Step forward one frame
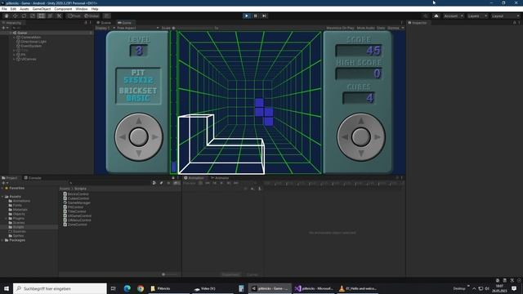The width and height of the screenshot is (523, 294). [x=265, y=16]
